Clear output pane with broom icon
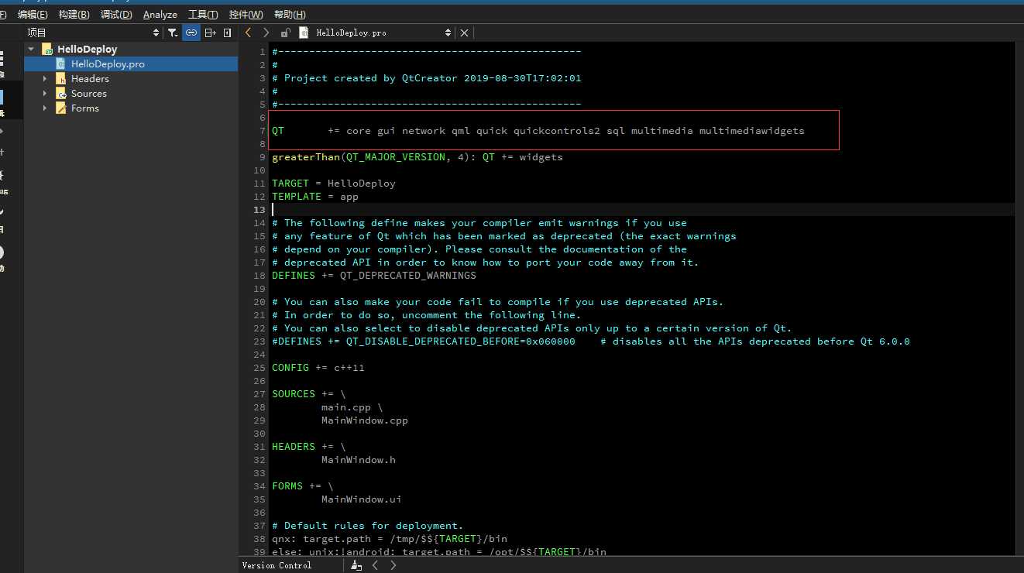The height and width of the screenshot is (573, 1024). click(356, 565)
